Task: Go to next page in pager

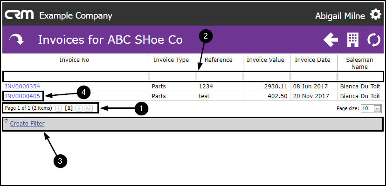Action: click(79, 108)
